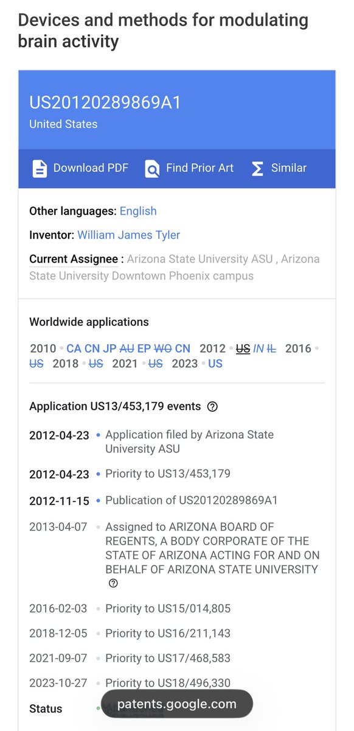Click the date 2012-11-15
This screenshot has height=731, width=354.
pos(59,501)
